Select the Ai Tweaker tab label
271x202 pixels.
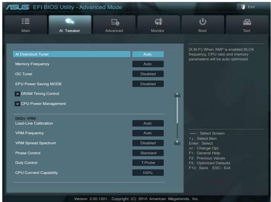pyautogui.click(x=70, y=31)
